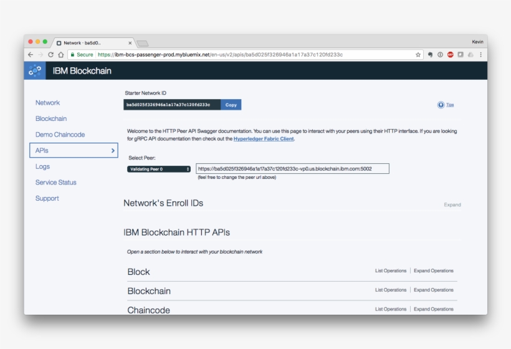This screenshot has height=349, width=511.
Task: Open Chrome three-dot menu
Action: click(x=480, y=55)
